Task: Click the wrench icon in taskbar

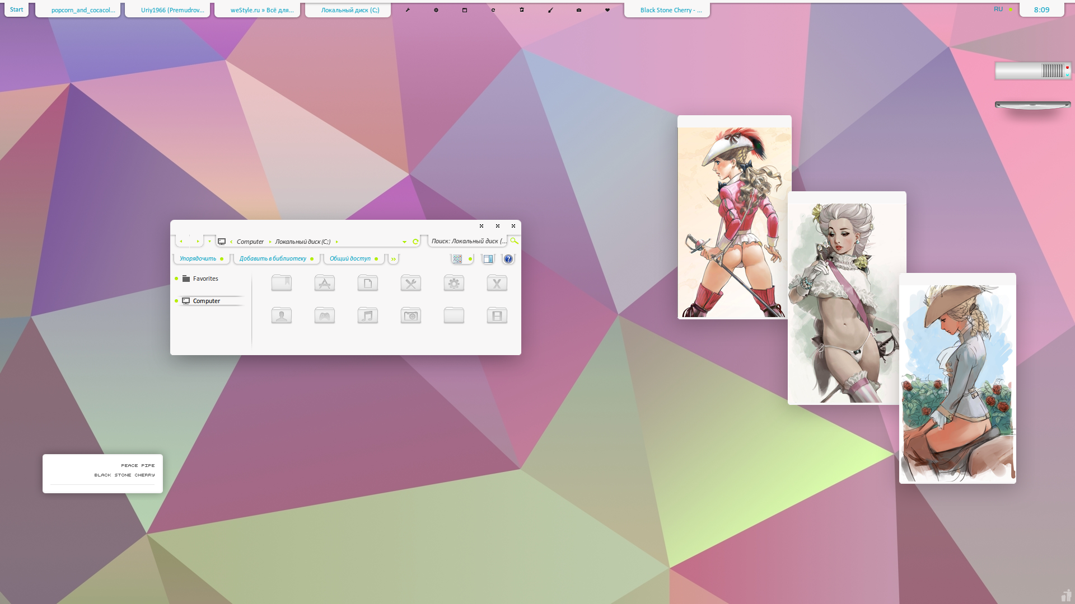Action: click(408, 10)
